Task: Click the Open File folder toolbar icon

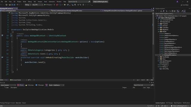Action: pyautogui.click(x=10, y=5)
